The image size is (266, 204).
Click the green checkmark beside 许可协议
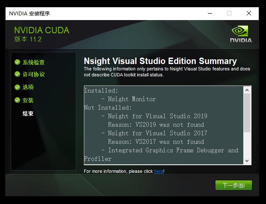pos(17,74)
